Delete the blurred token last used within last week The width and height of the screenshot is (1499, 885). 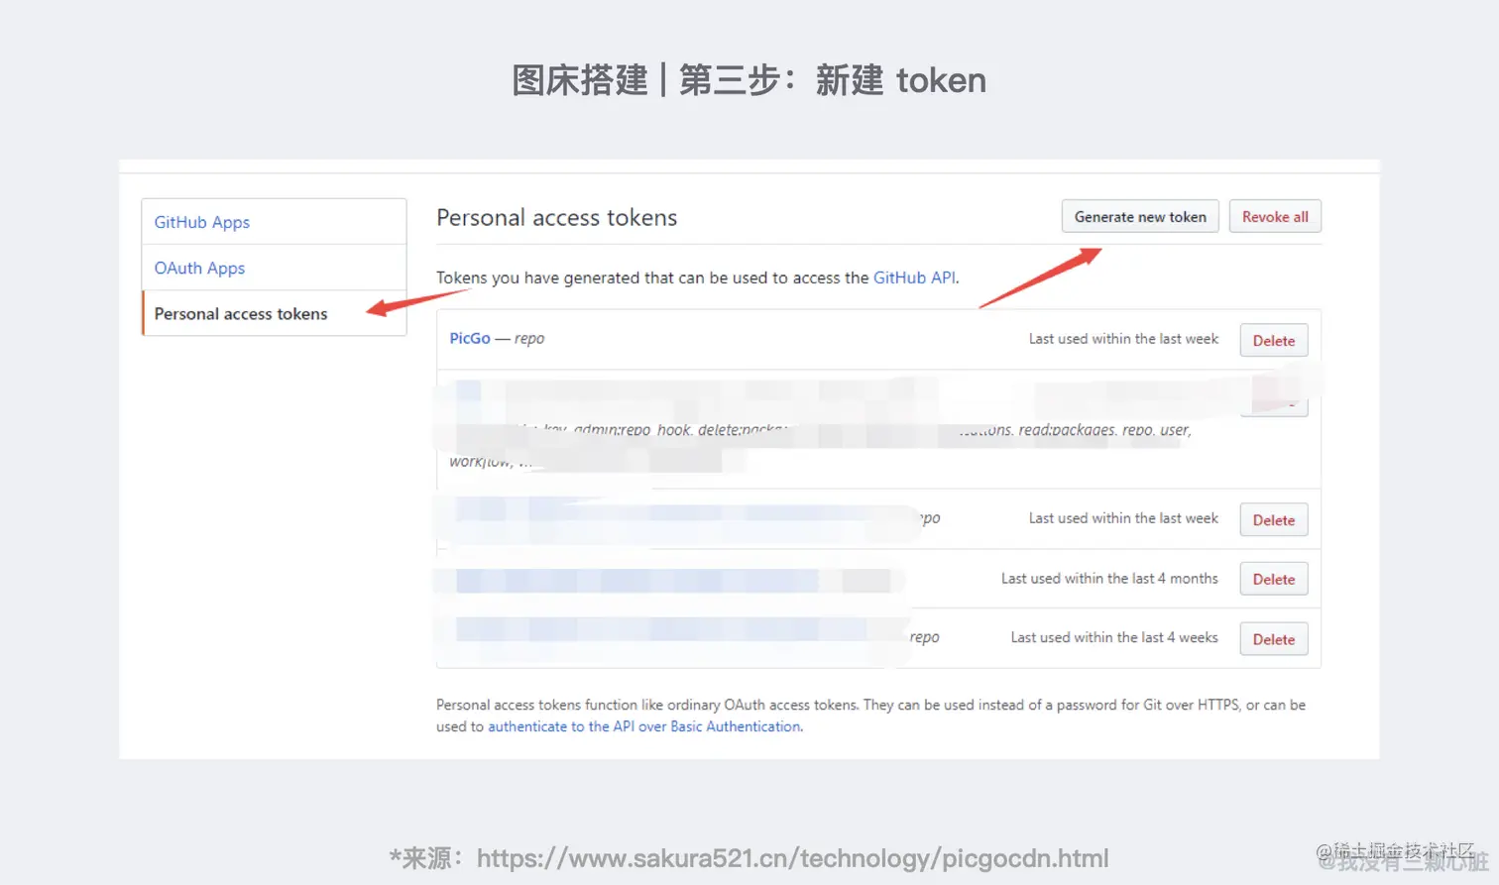1274,520
